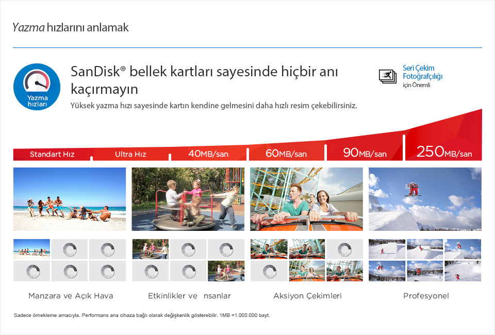Screen dimensions: 495x335
Task: Click the 'Manzara ve Açık Hava' caption
Action: tap(71, 296)
